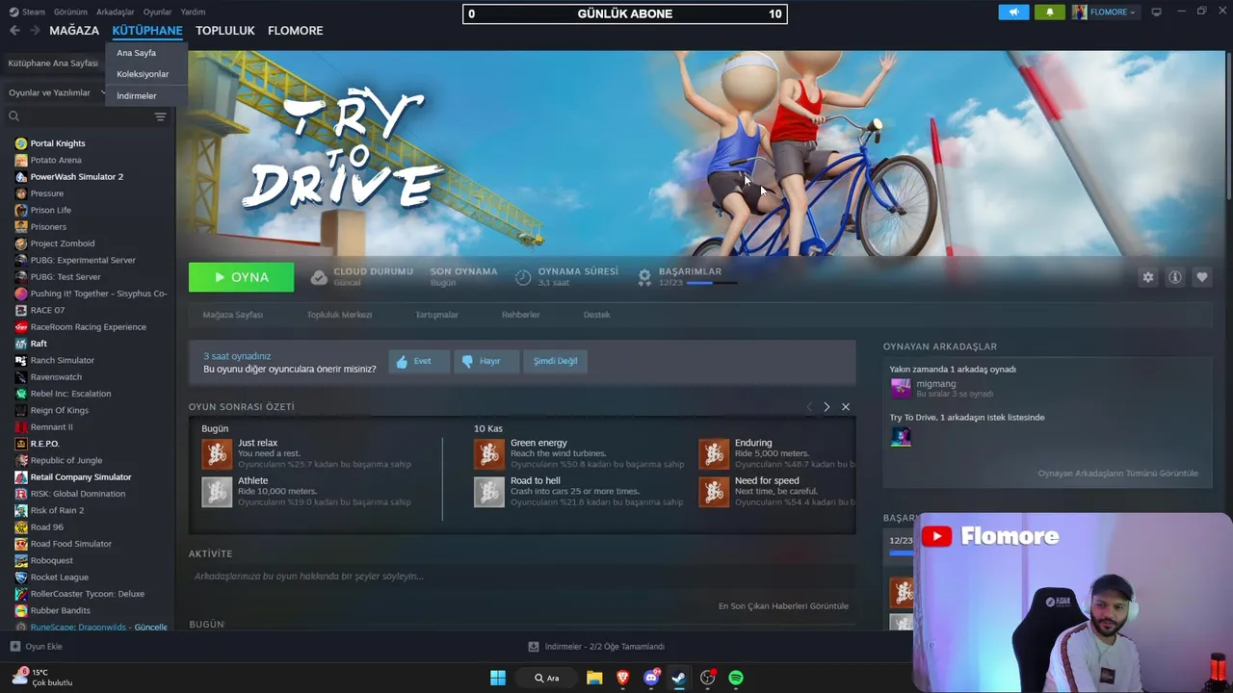Open İndirmeler downloads status bar
Screen dimensions: 1233x693
[x=597, y=647]
